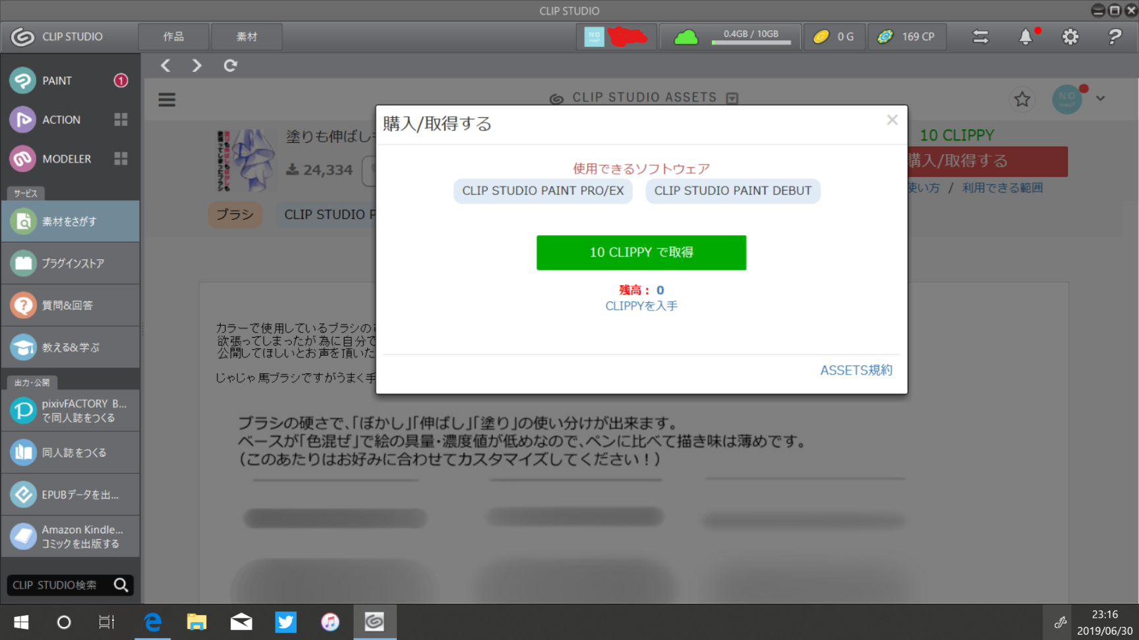Screen dimensions: 1139x640
Task: Select CLIP STUDIO PAINT PRO/EX tag
Action: pos(543,191)
